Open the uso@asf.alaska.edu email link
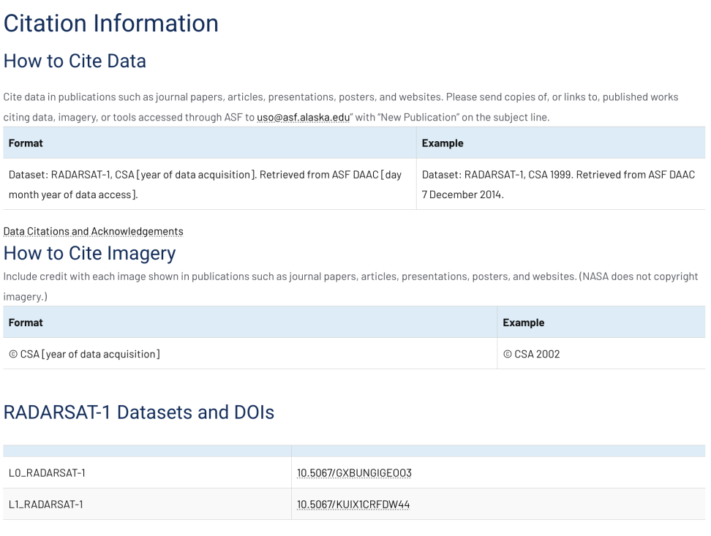The width and height of the screenshot is (711, 536). coord(303,118)
